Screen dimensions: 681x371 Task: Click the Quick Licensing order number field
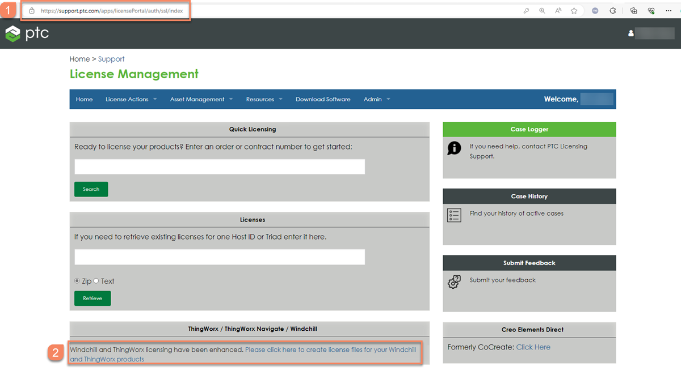coord(220,167)
